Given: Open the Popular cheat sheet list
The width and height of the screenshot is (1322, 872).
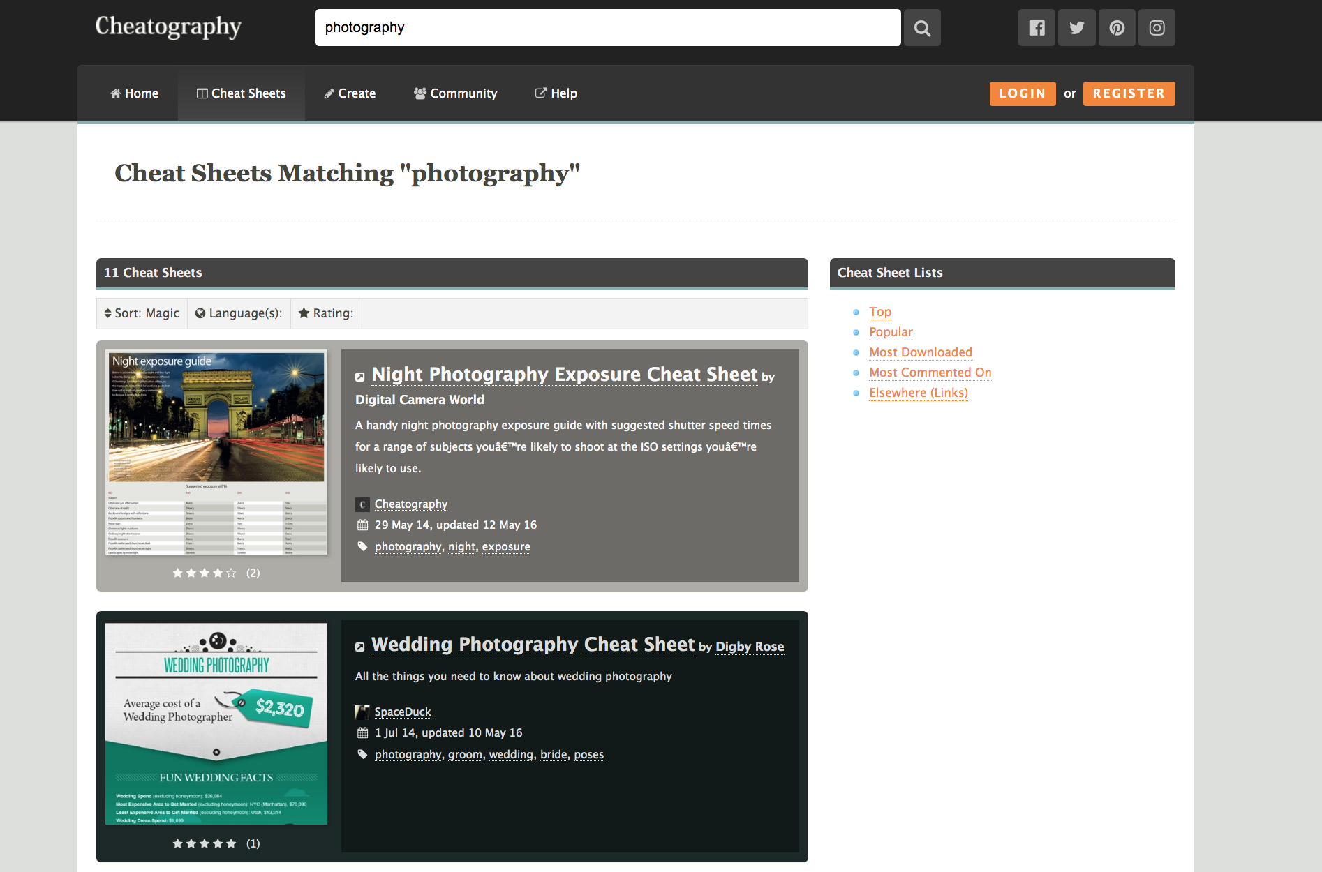Looking at the screenshot, I should [891, 332].
